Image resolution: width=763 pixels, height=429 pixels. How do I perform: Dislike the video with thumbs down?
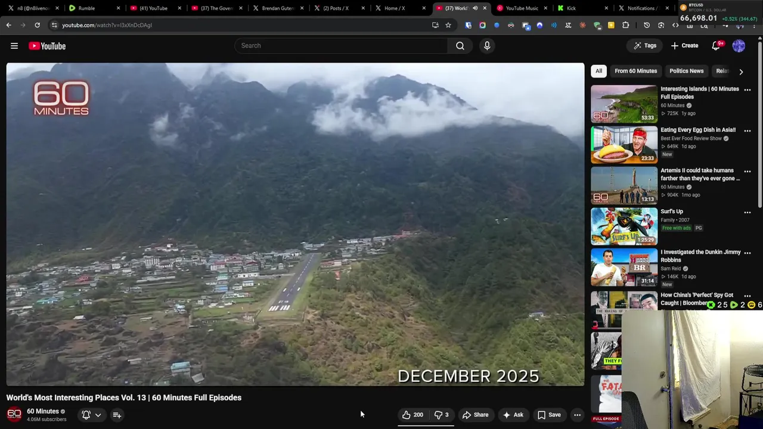tap(442, 415)
